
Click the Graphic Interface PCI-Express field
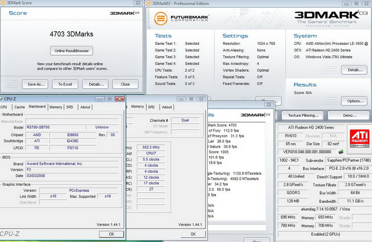tap(79, 190)
